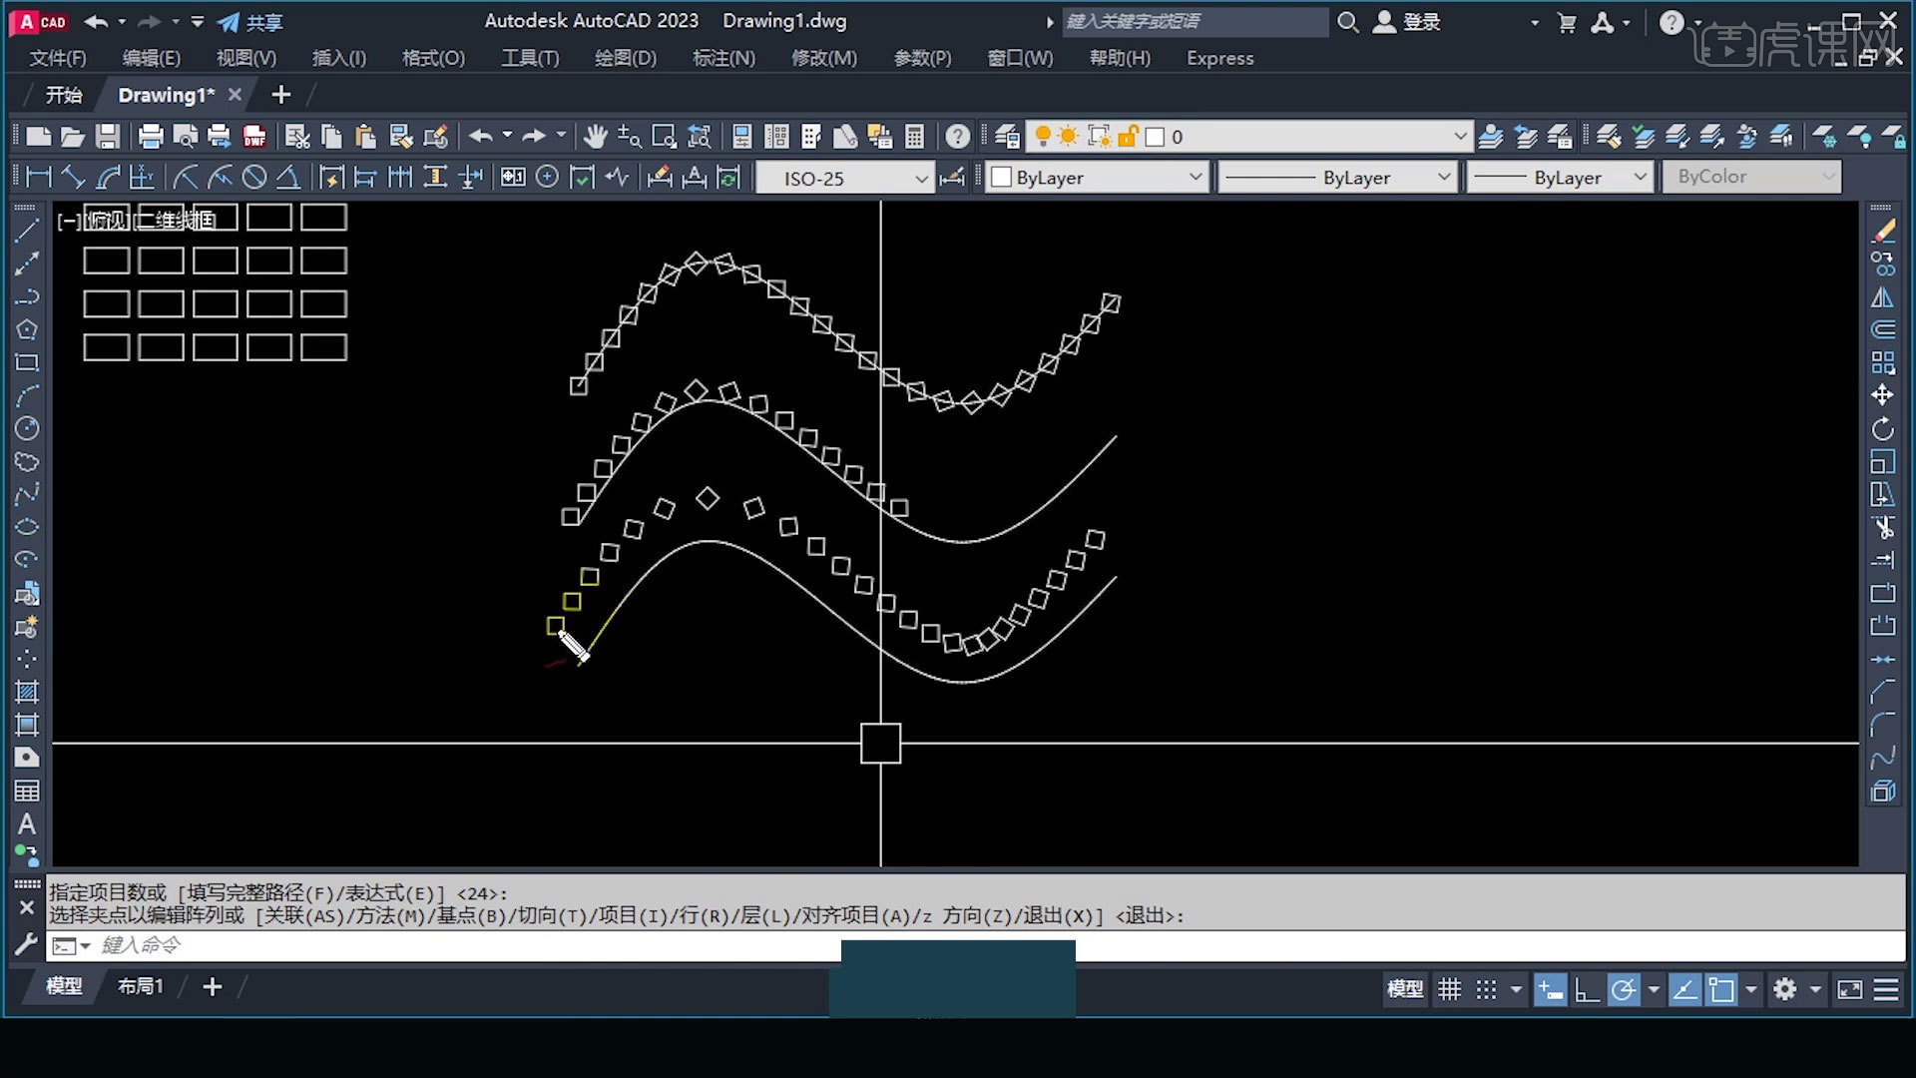The height and width of the screenshot is (1078, 1916).
Task: Select the Arc Length dimension tool
Action: tap(108, 178)
